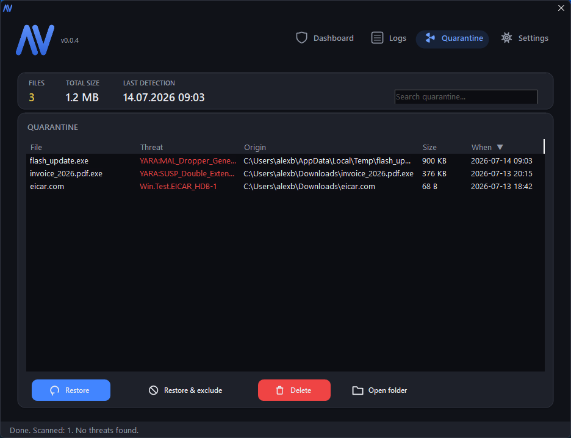Image resolution: width=571 pixels, height=438 pixels.
Task: Focus the Search quarantine field
Action: [465, 97]
